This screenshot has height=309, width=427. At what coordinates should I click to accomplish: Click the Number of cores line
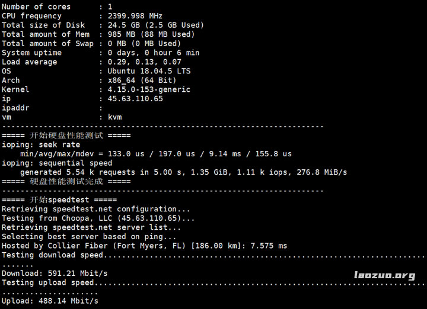(x=56, y=7)
